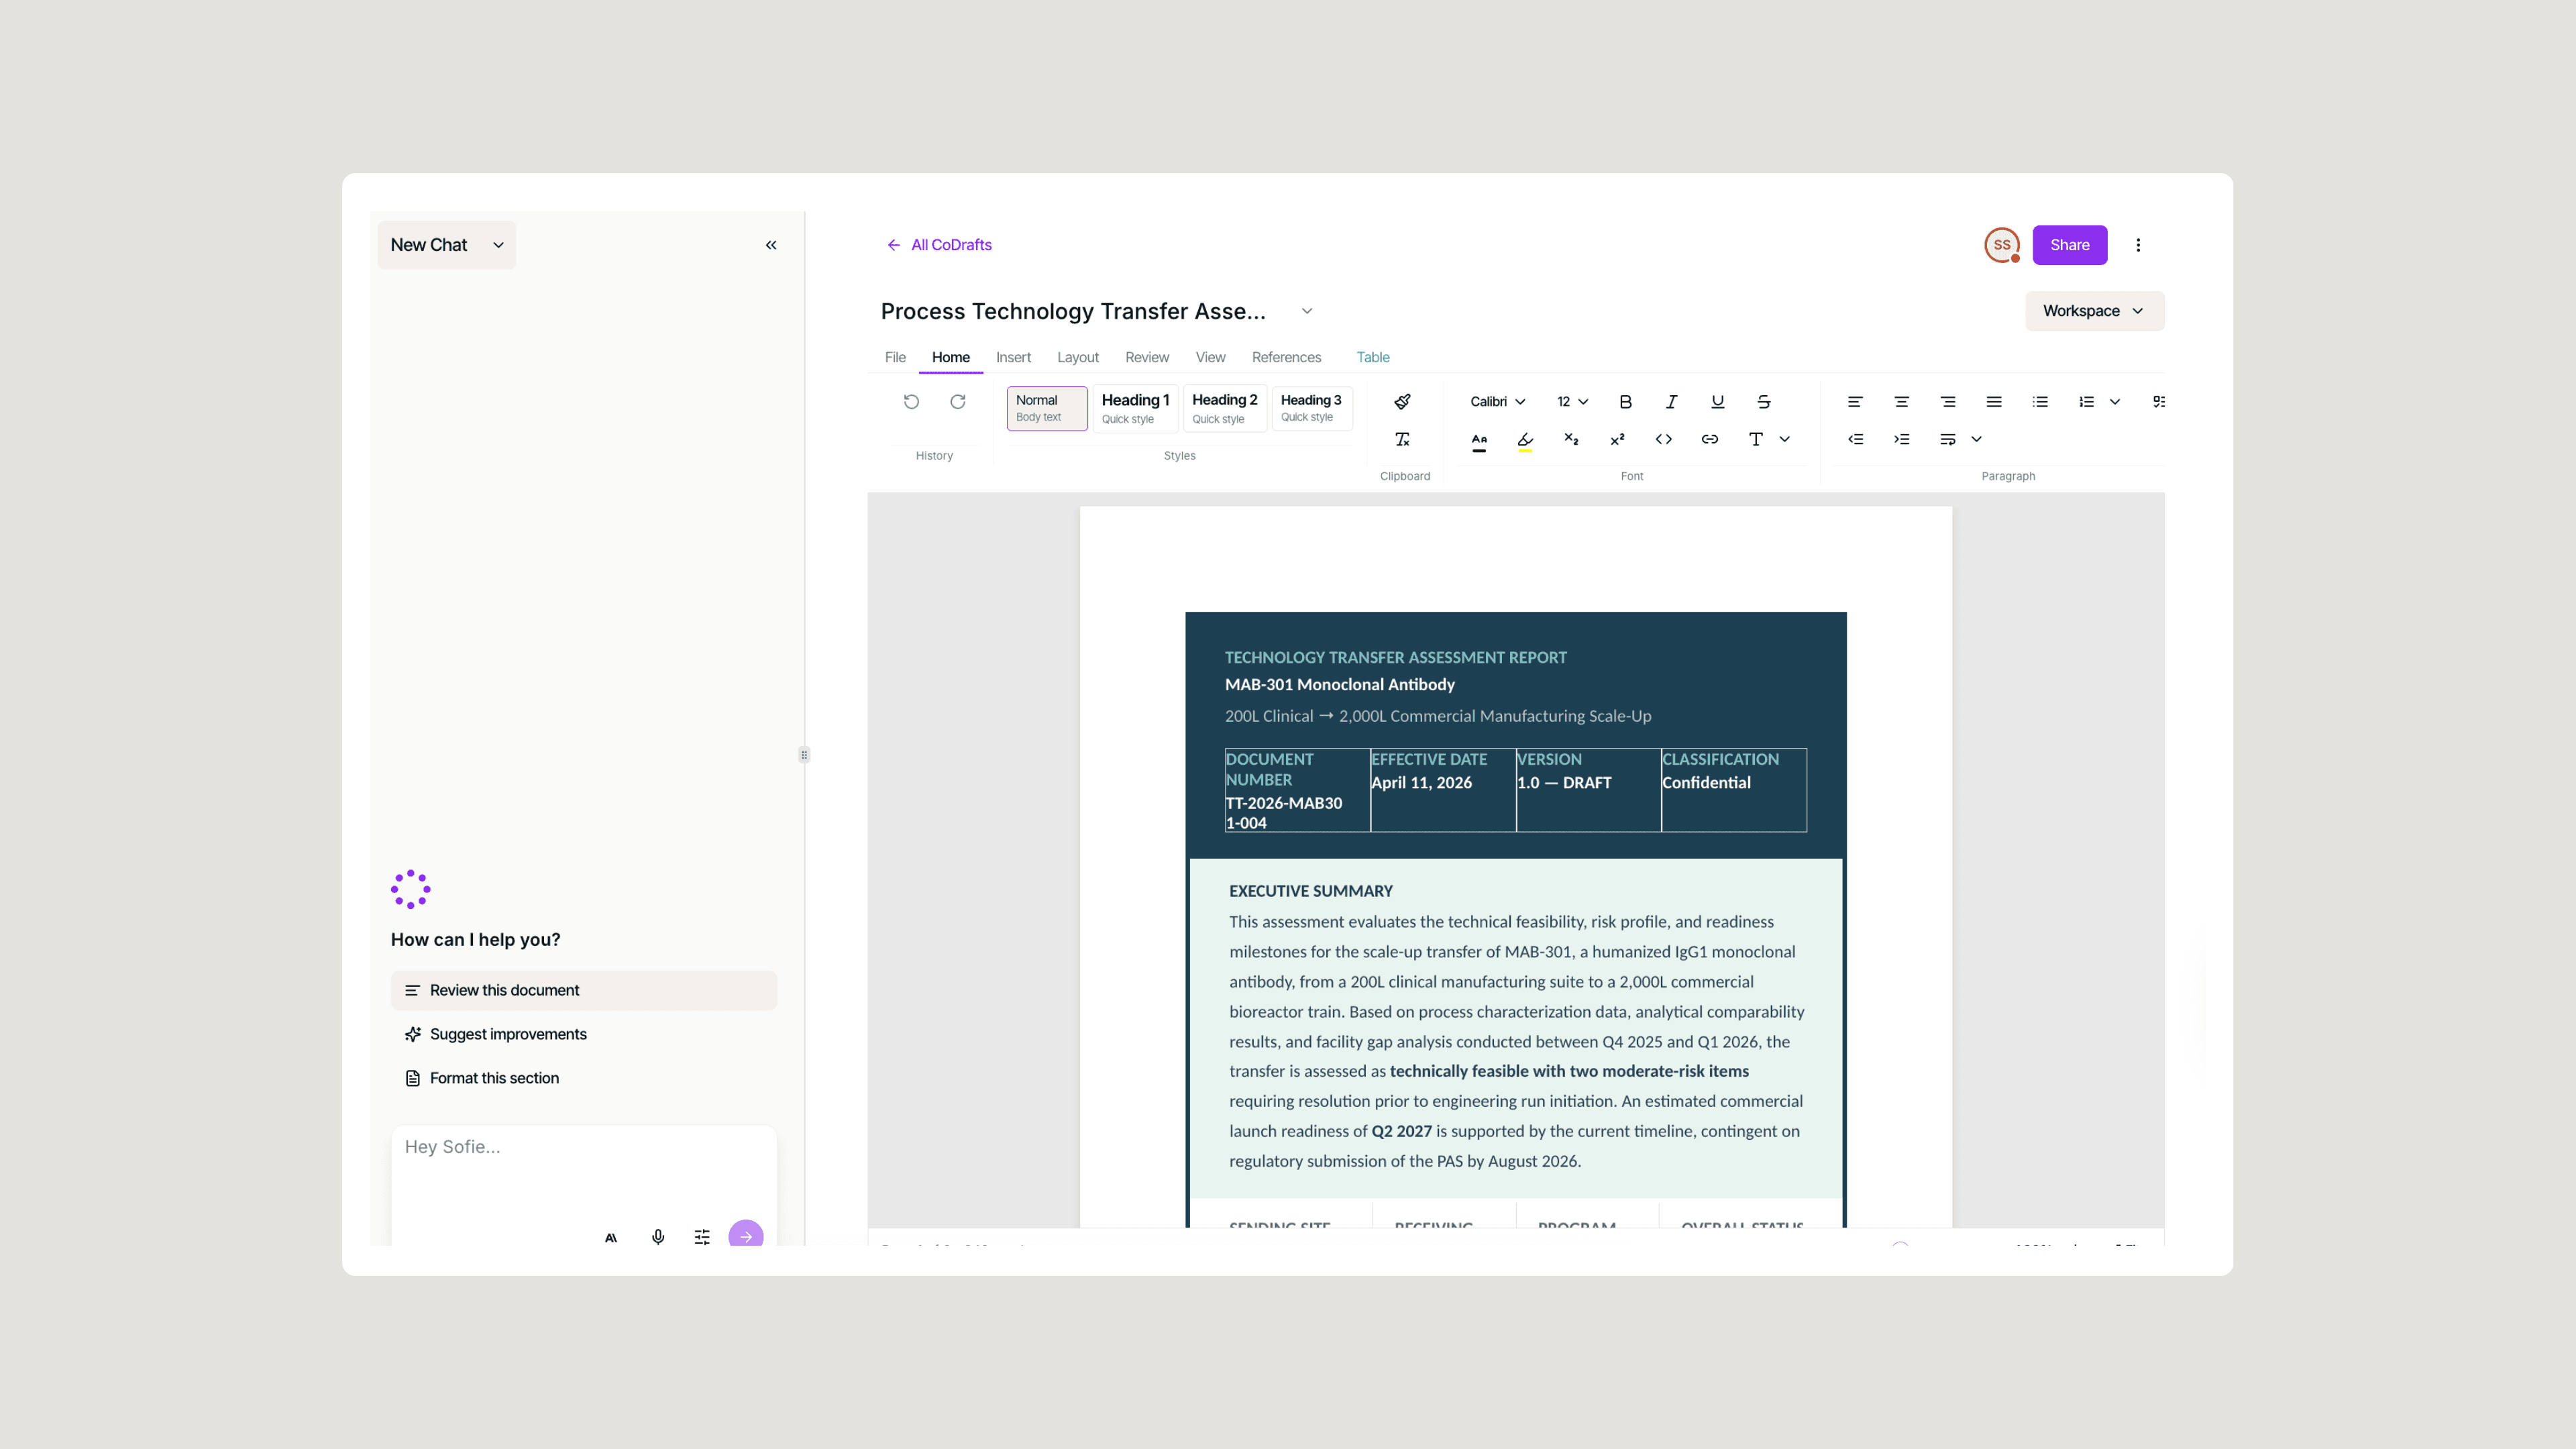Click the microphone voice input icon

658,1236
